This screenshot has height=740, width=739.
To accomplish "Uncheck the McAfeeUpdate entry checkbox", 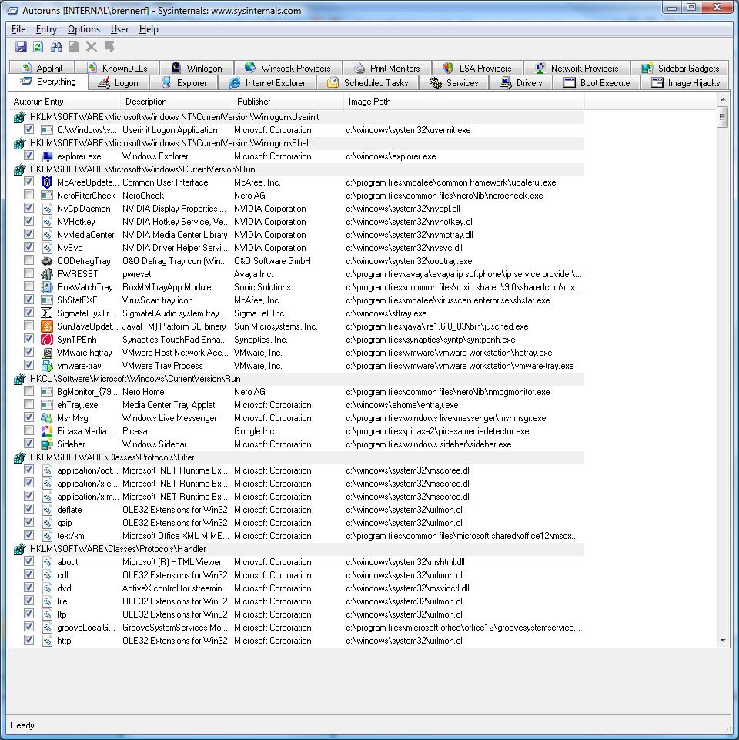I will coord(28,182).
